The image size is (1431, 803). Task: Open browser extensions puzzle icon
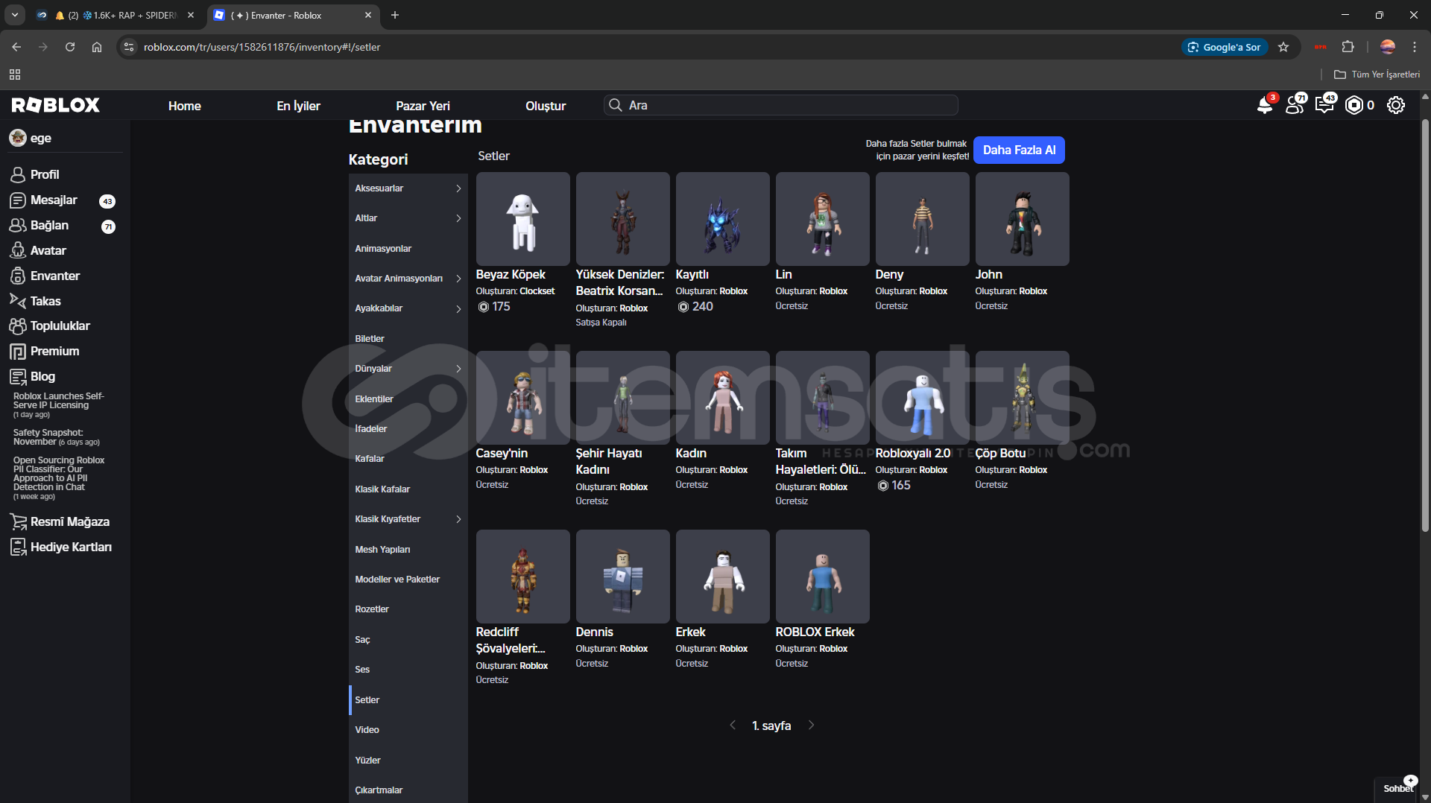(x=1348, y=47)
